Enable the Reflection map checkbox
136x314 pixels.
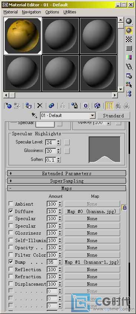(11, 270)
